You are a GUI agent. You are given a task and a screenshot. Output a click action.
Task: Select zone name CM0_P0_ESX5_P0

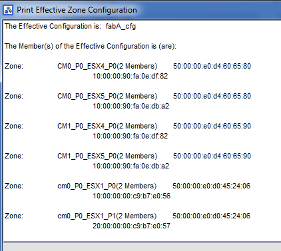pos(87,96)
